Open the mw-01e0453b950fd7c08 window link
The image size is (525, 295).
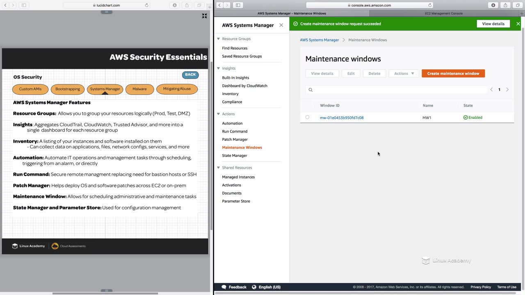point(342,118)
